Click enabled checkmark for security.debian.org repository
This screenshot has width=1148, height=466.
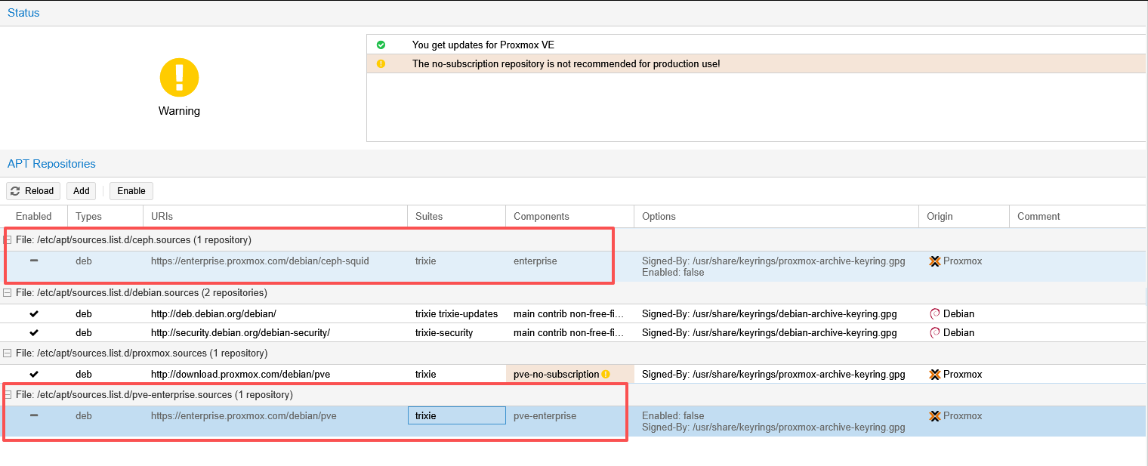(x=34, y=332)
